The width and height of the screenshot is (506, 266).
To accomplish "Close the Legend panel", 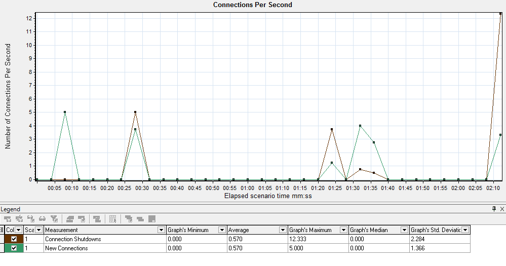I will (x=501, y=209).
